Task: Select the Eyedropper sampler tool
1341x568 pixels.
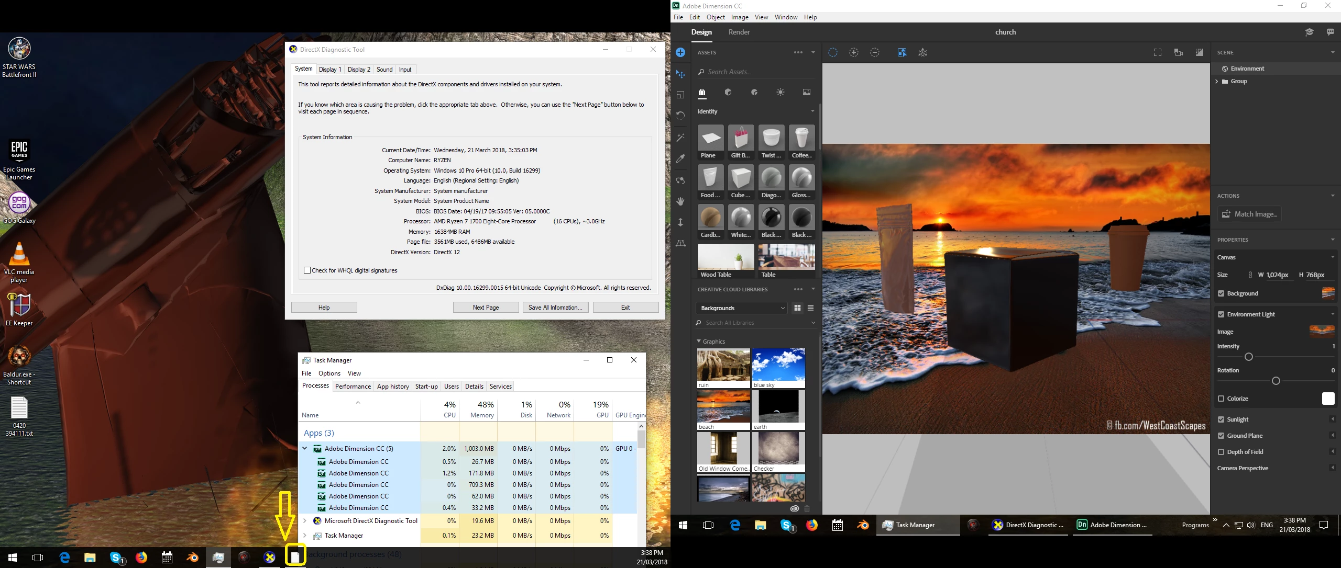Action: pos(680,158)
